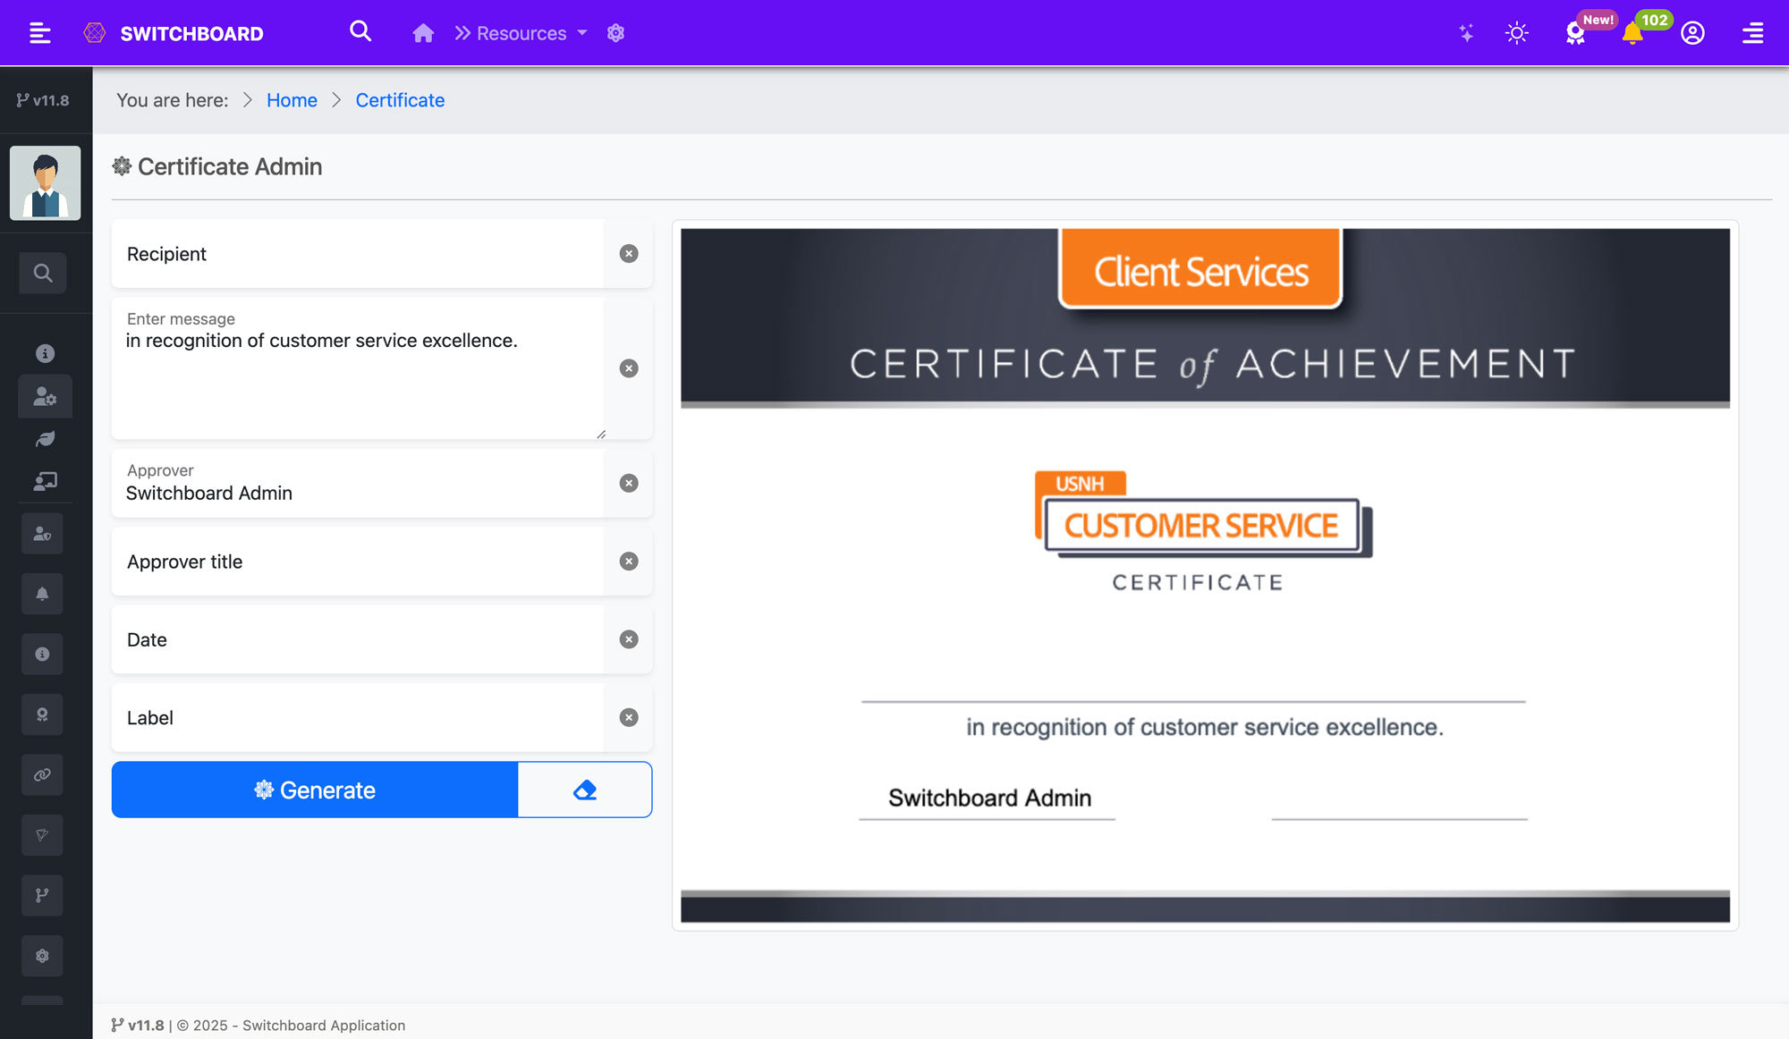1789x1039 pixels.
Task: Toggle the left sidebar hamburger menu
Action: point(39,34)
